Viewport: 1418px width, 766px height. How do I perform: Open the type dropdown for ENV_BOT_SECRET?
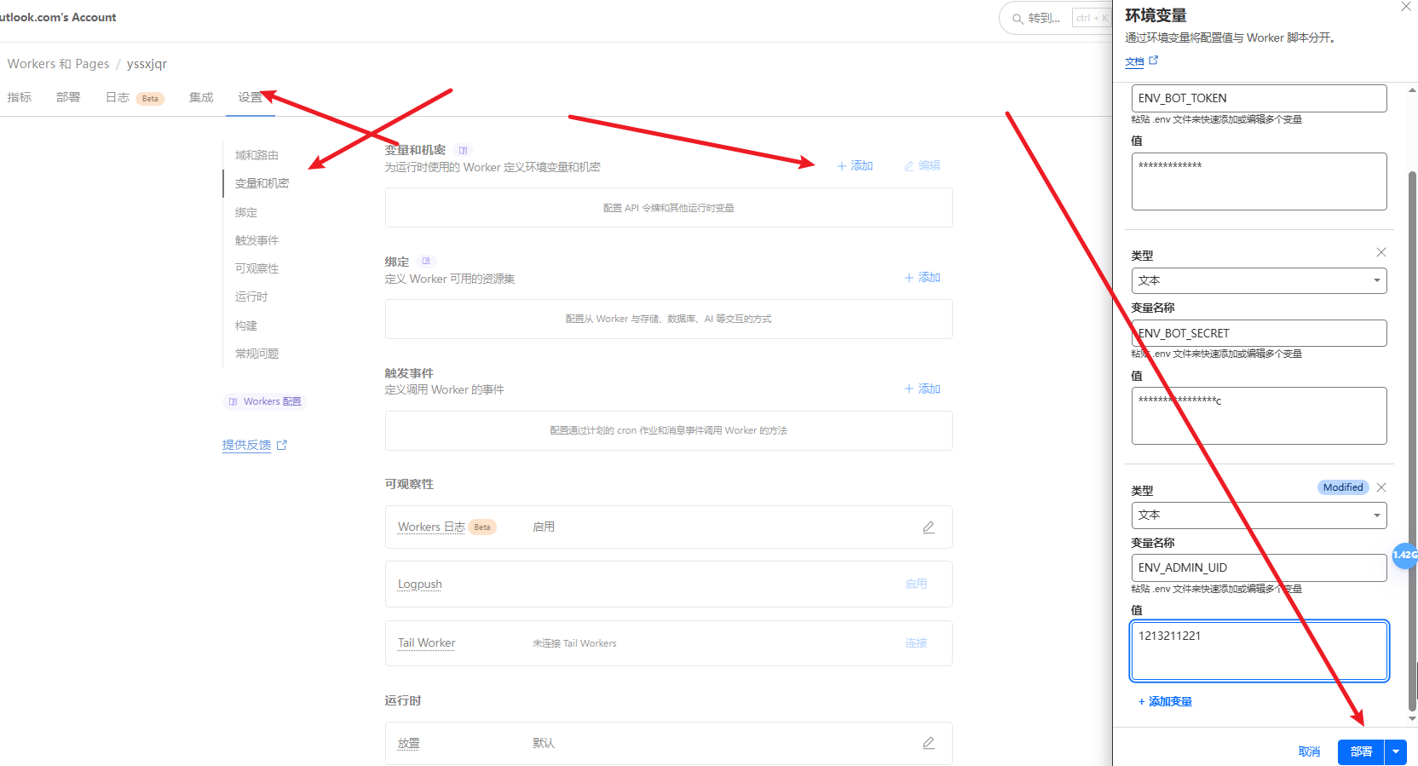[1259, 280]
